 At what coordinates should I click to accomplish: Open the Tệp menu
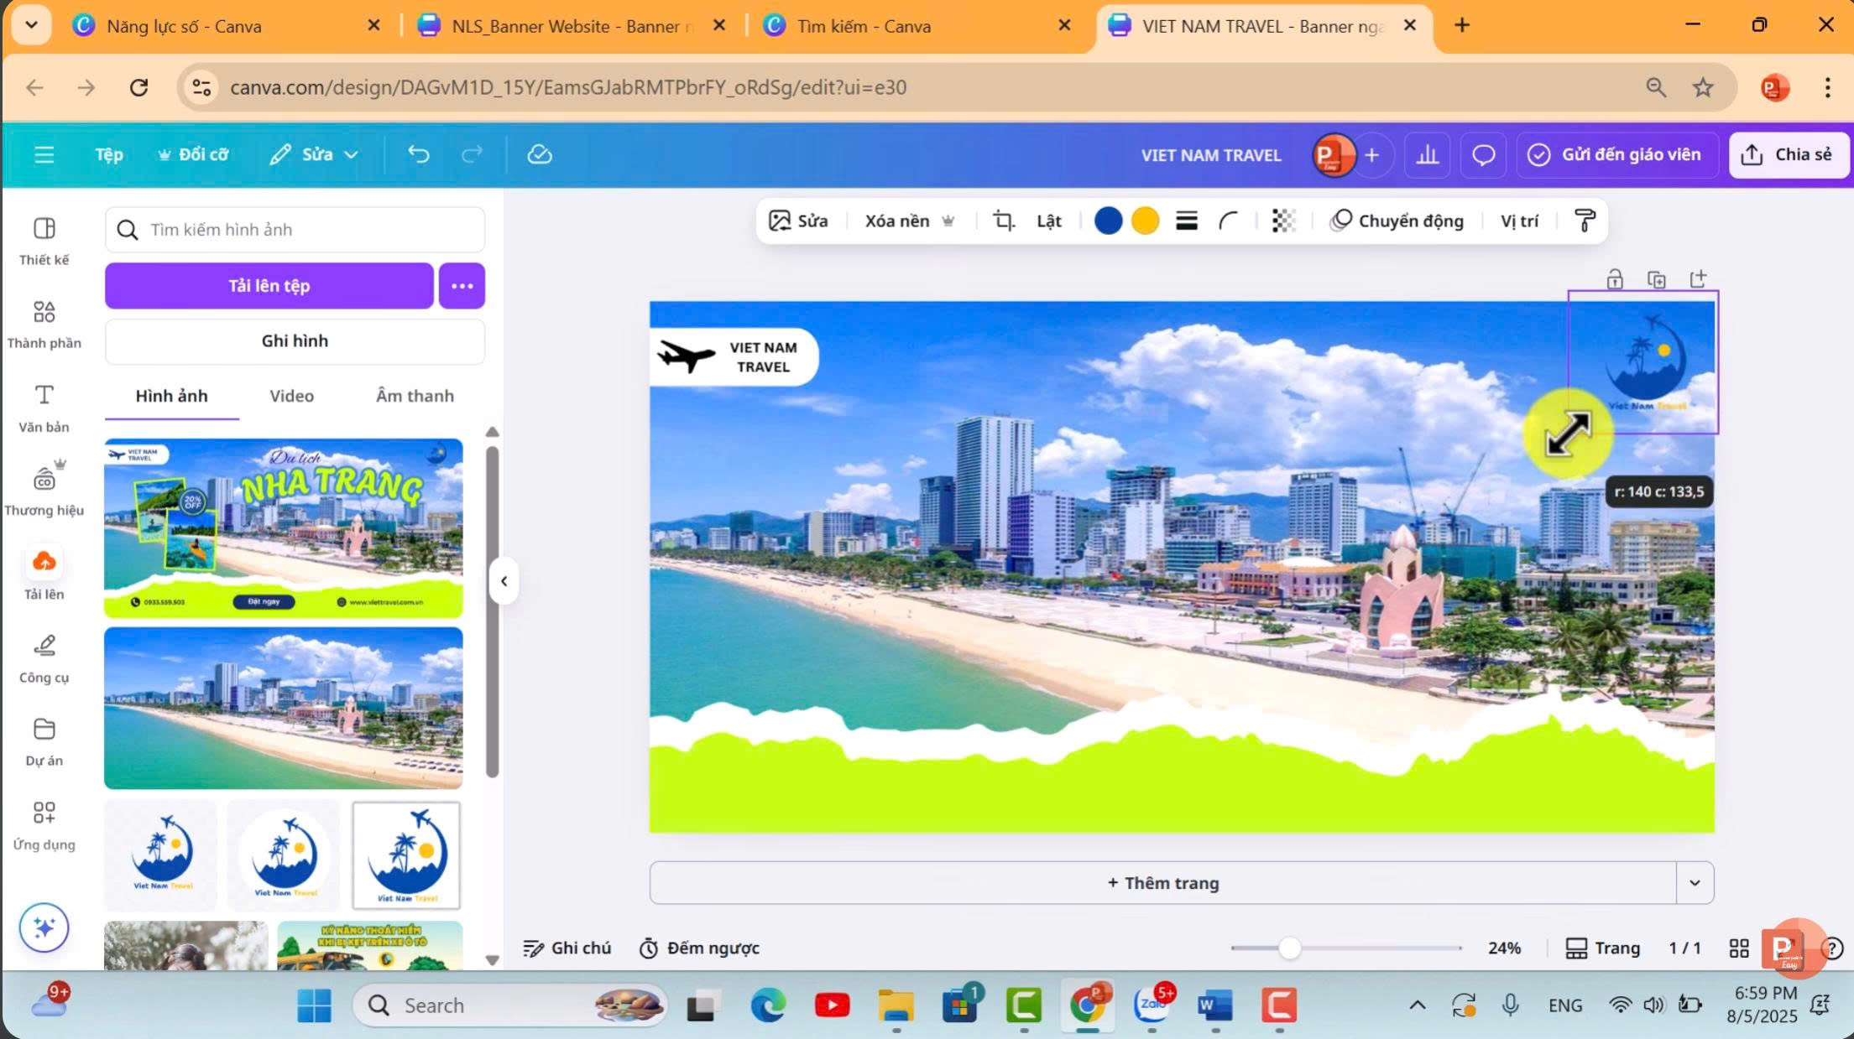(x=108, y=154)
